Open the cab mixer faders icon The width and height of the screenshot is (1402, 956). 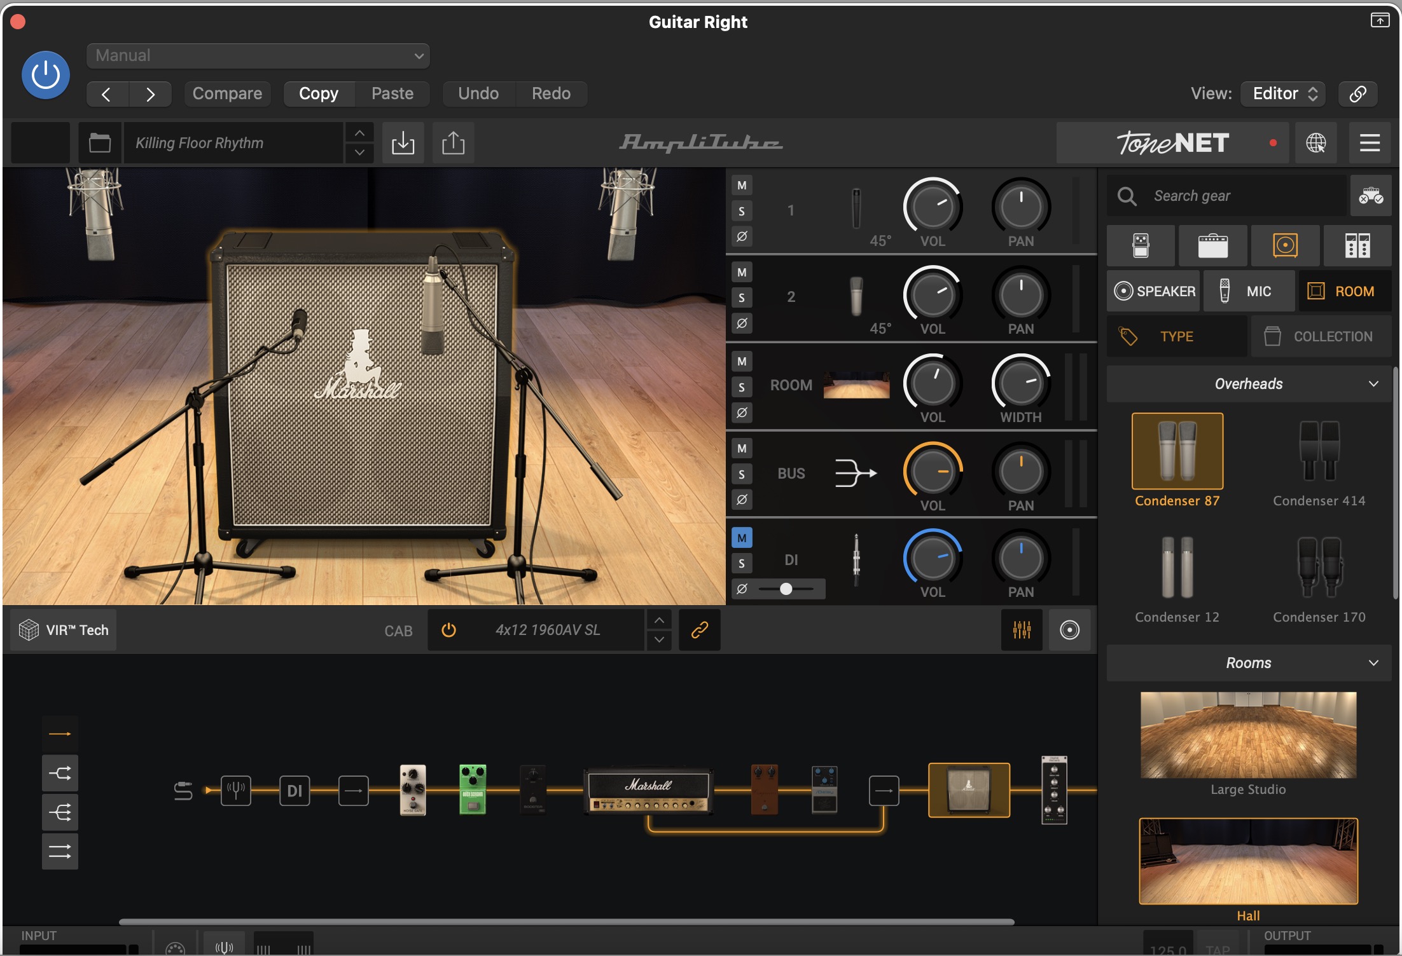pos(1022,630)
